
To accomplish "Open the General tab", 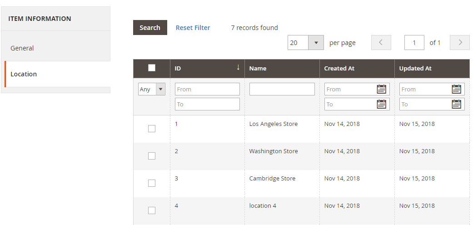I will pos(22,48).
